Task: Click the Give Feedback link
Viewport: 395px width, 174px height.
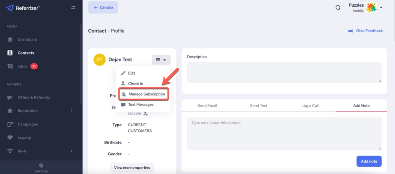Action: click(x=365, y=31)
